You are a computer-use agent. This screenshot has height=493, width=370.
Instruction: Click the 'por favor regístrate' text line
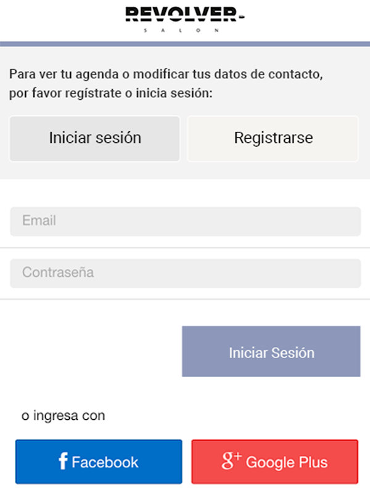[110, 94]
